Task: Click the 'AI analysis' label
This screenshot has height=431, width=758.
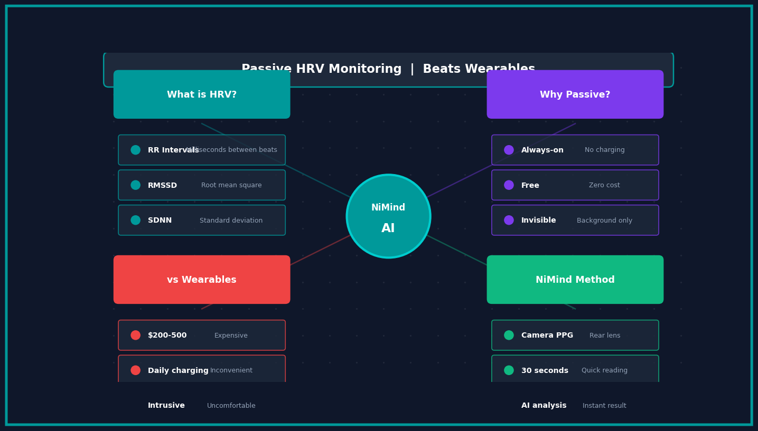Action: pyautogui.click(x=544, y=406)
